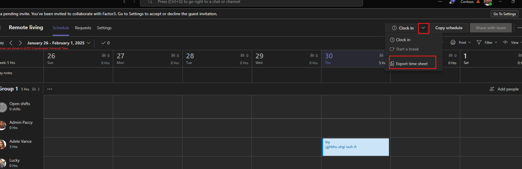Select the Sunday 26 day header

tap(78, 59)
